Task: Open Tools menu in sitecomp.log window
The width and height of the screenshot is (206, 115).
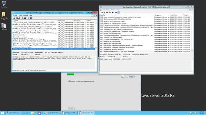Action: tap(20, 15)
